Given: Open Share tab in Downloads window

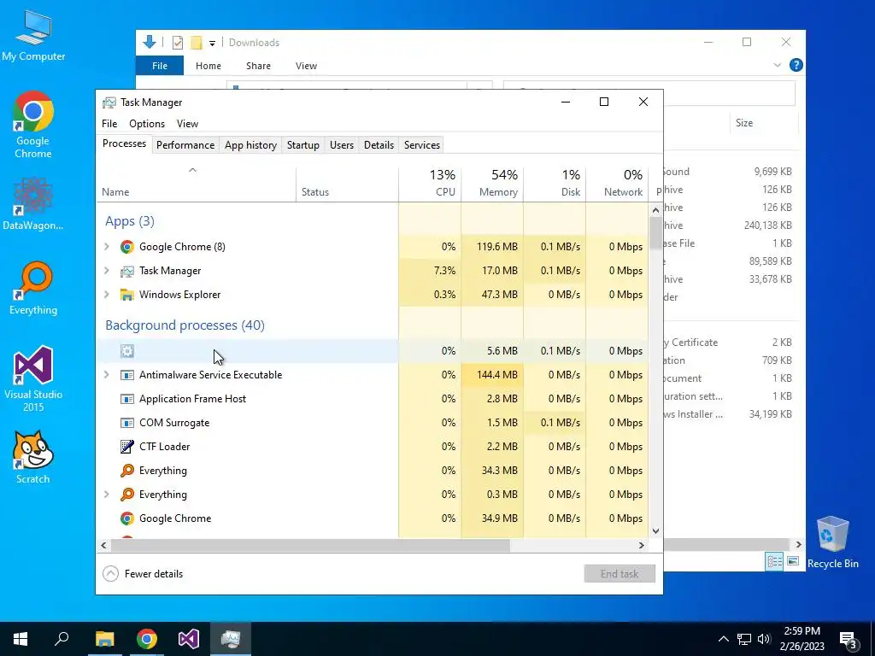Looking at the screenshot, I should 258,66.
